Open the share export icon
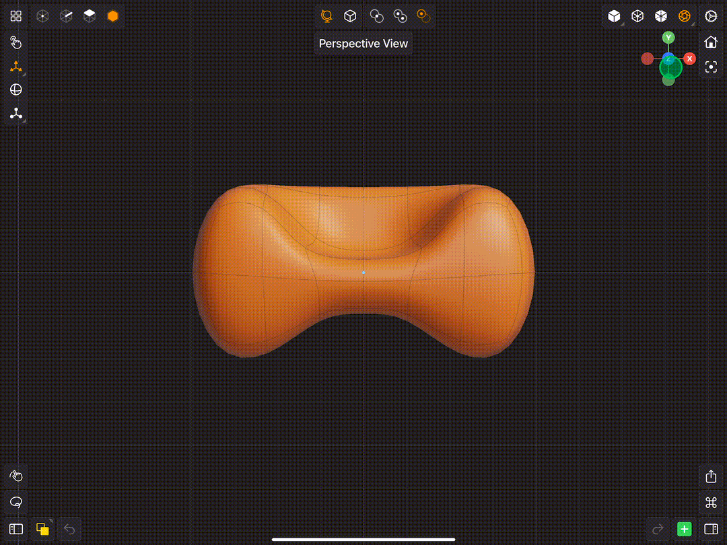Viewport: 727px width, 545px height. (711, 476)
